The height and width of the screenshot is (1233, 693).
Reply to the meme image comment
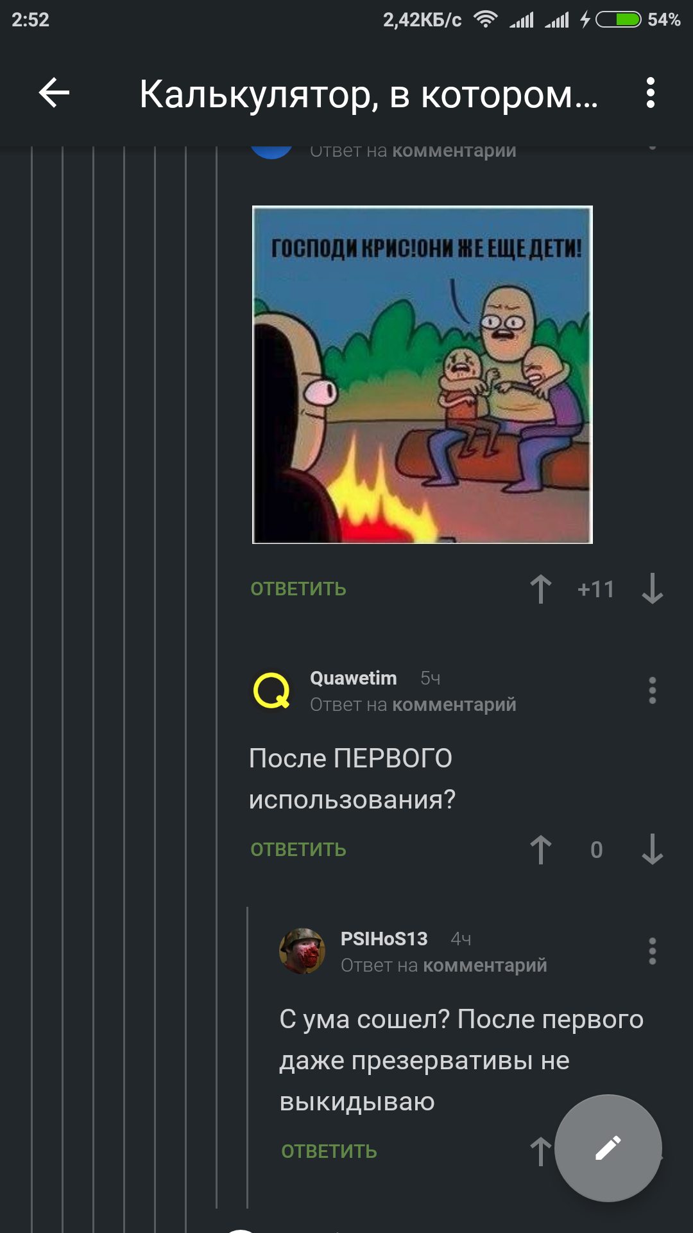point(298,589)
